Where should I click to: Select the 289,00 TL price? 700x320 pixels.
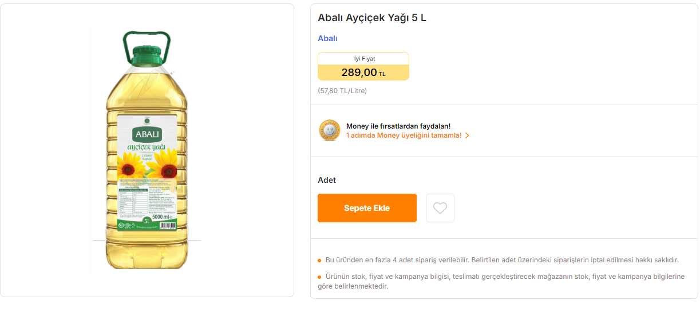(x=363, y=73)
